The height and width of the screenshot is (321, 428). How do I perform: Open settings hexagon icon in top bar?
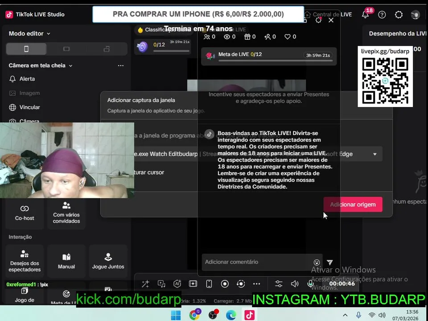point(399,14)
